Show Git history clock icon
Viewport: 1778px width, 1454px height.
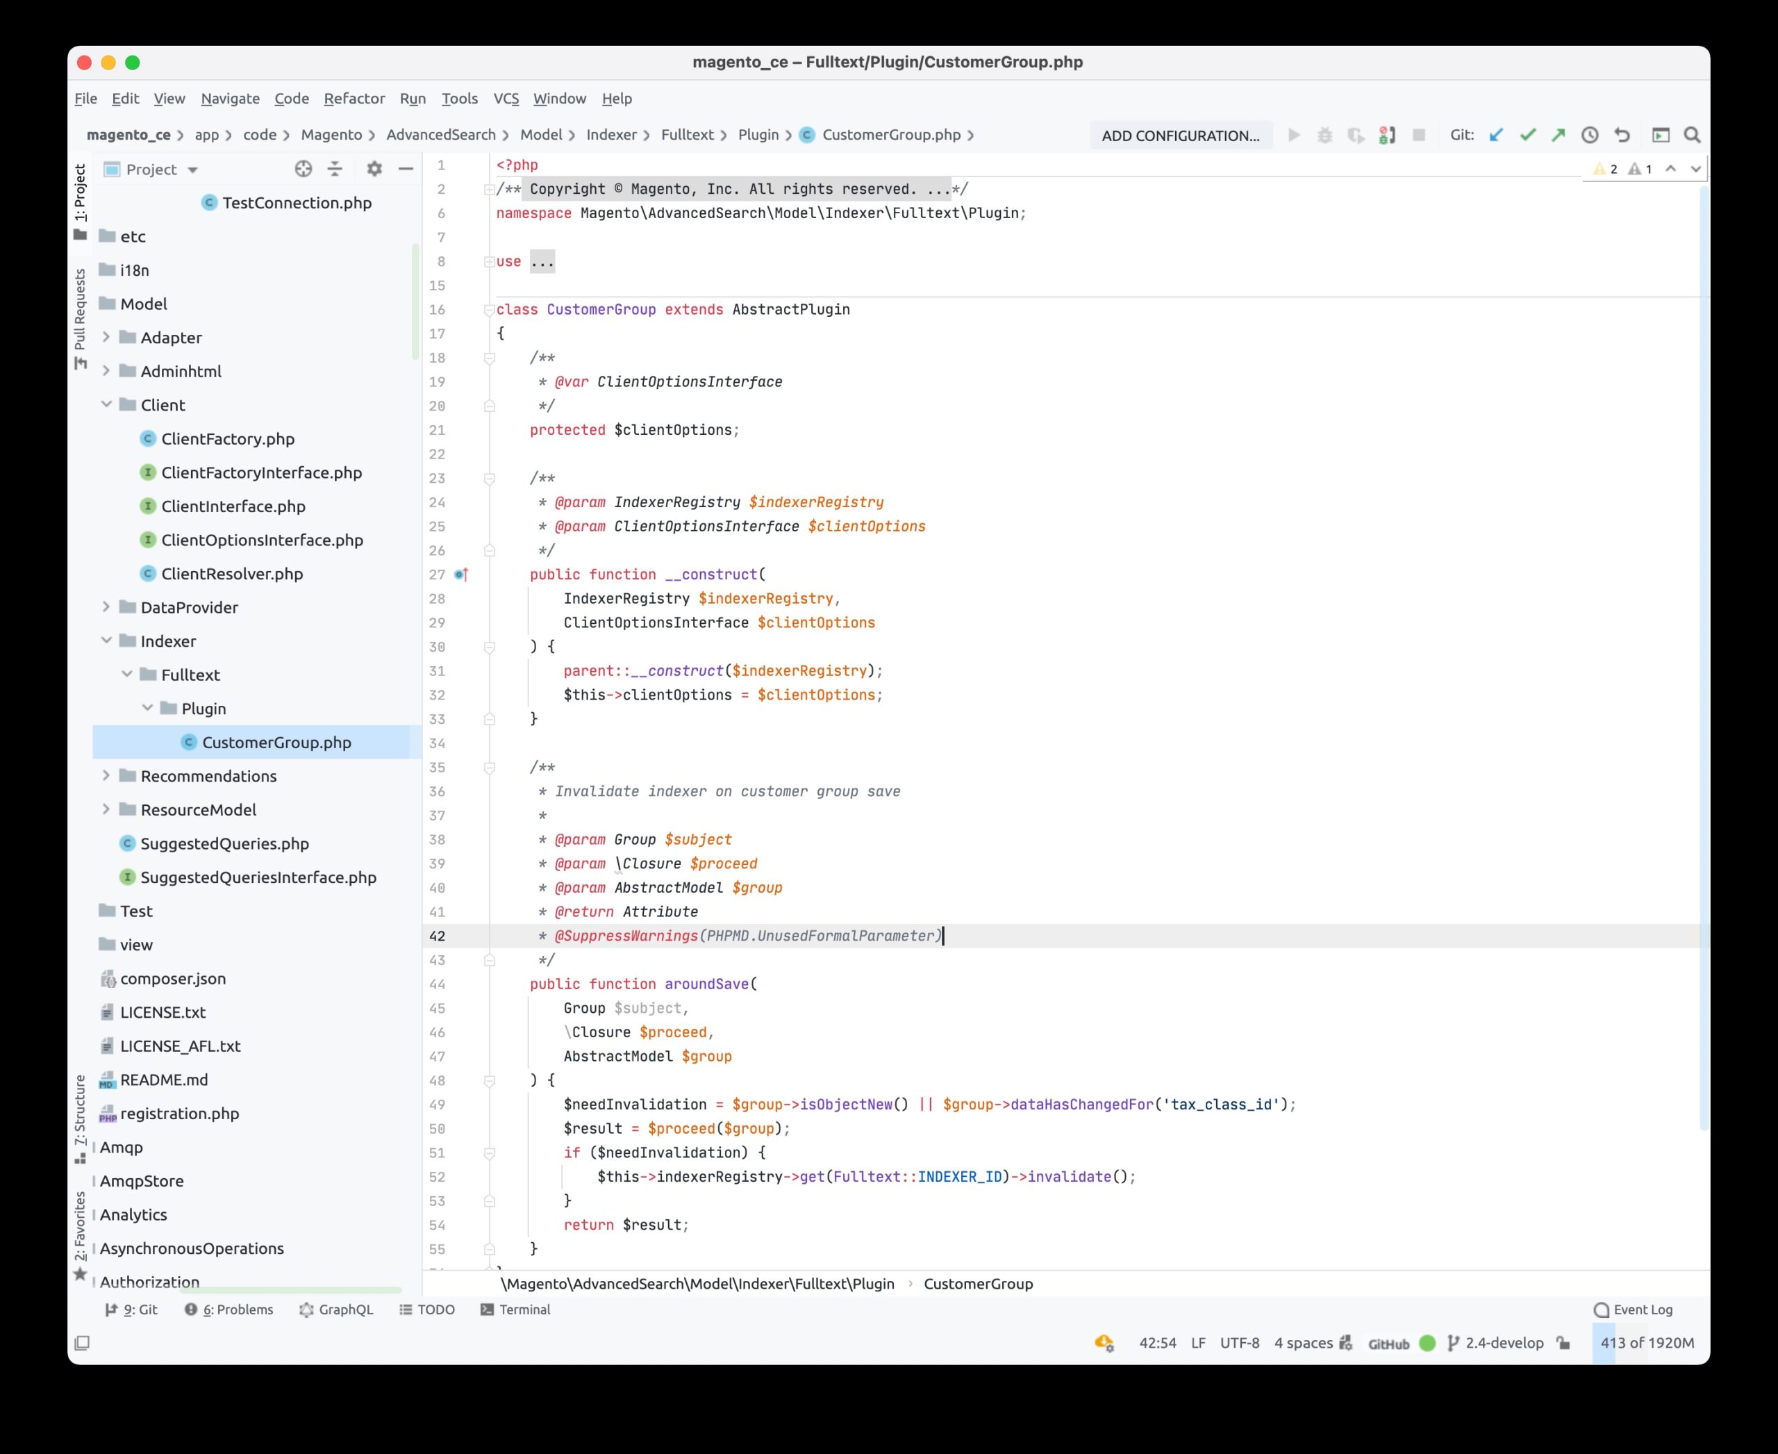[1590, 135]
